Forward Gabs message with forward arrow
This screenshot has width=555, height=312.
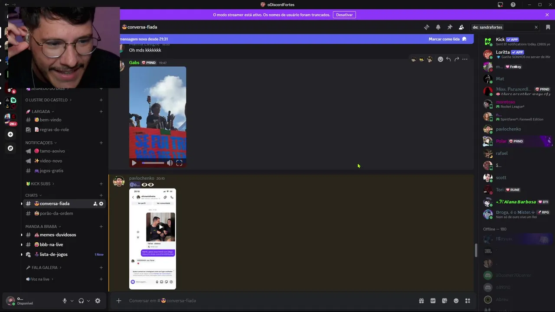(457, 59)
